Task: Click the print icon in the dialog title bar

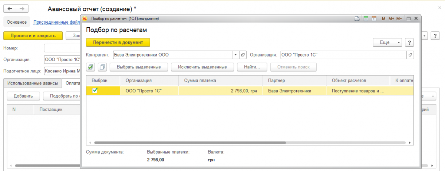Action: click(357, 18)
